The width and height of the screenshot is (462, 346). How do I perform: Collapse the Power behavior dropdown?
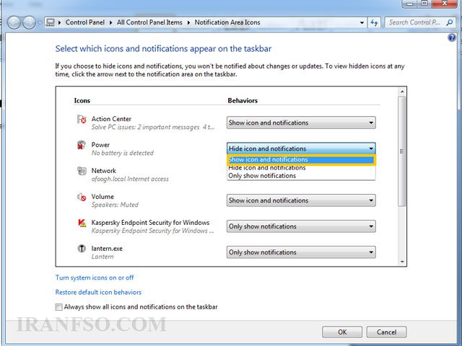pyautogui.click(x=301, y=148)
